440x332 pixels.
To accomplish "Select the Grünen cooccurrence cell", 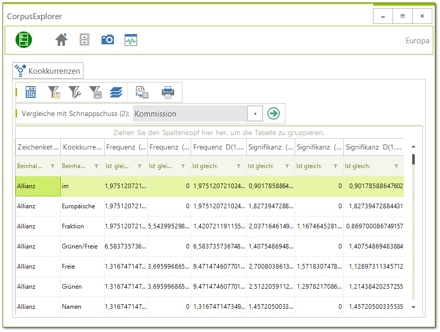I will (x=82, y=287).
